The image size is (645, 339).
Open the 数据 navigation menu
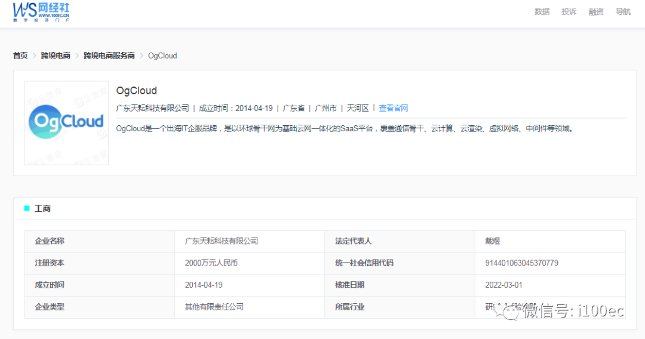point(542,11)
